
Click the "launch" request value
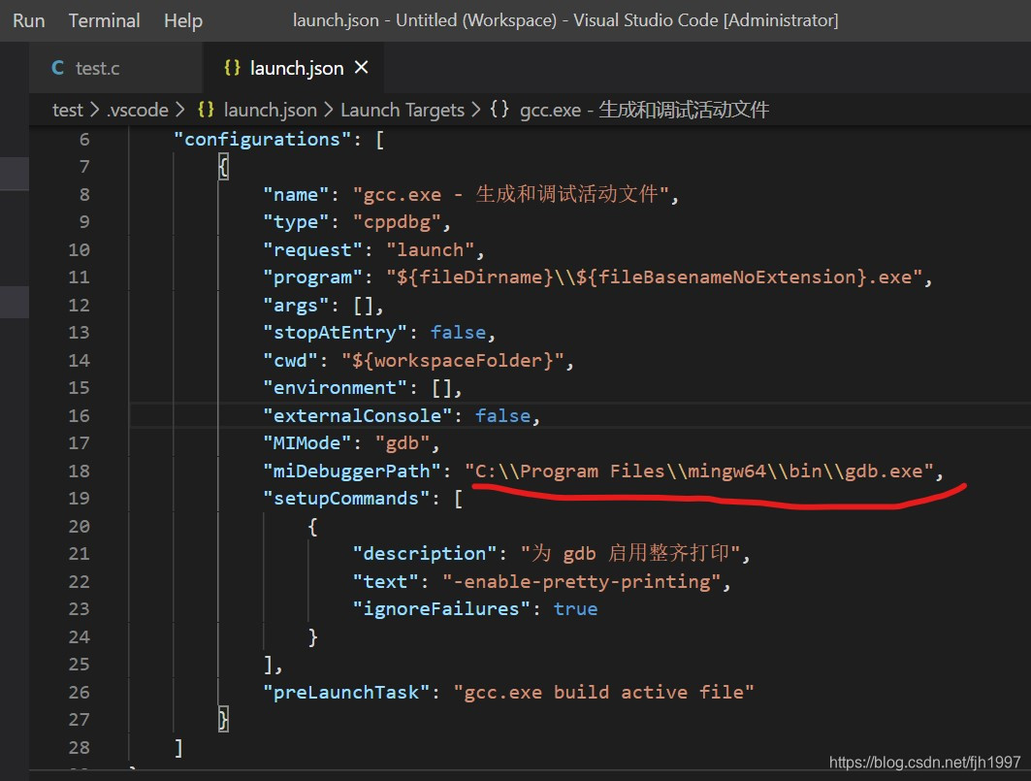[x=430, y=250]
